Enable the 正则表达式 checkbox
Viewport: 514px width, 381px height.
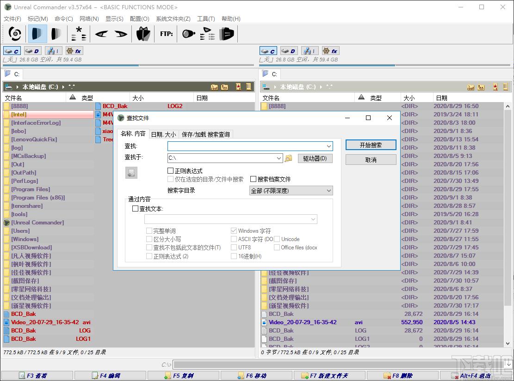170,171
